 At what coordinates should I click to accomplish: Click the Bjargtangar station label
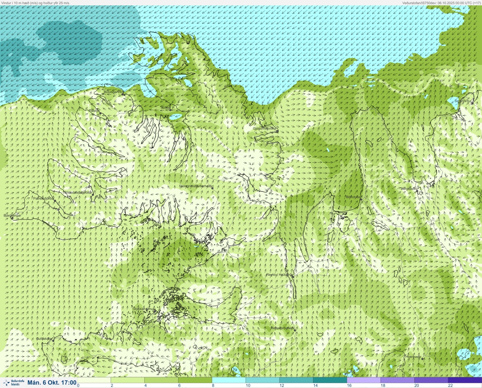click(12, 215)
